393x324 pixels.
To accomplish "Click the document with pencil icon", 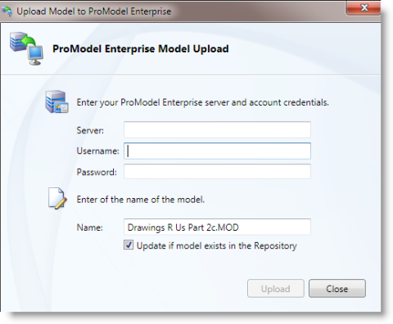I will point(57,199).
